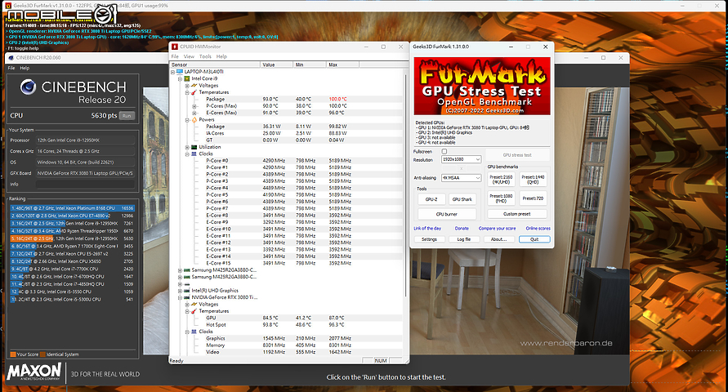This screenshot has height=392, width=728.
Task: Click the clock icon beside CPU Clocks
Action: tap(194, 154)
